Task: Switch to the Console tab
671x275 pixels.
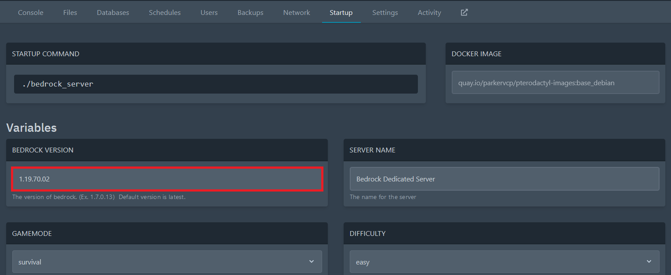Action: click(31, 12)
